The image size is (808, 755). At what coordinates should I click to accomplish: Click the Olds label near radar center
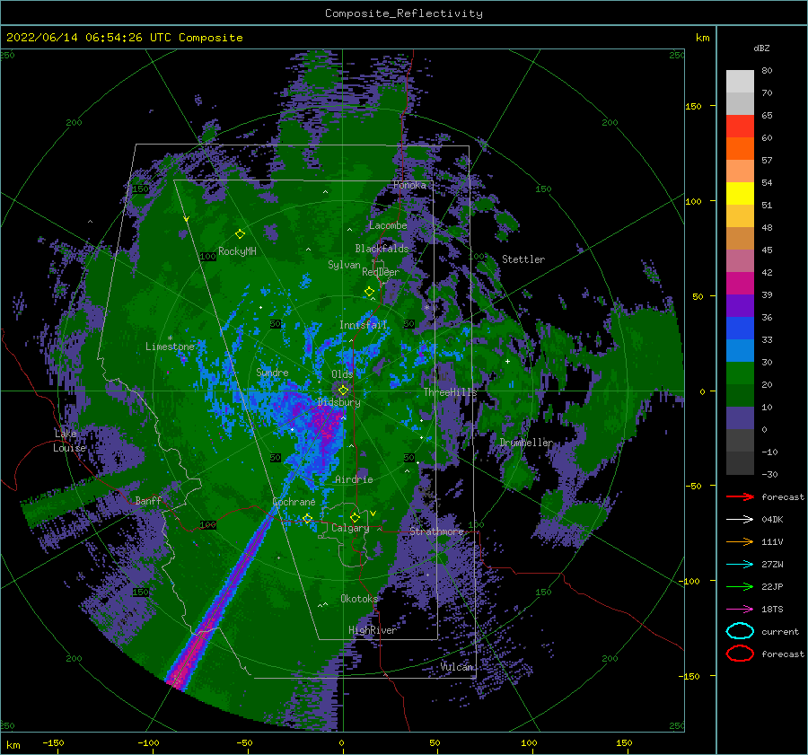tap(342, 374)
